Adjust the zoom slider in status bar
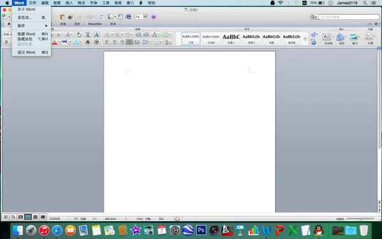This screenshot has width=382, height=239. (x=361, y=219)
